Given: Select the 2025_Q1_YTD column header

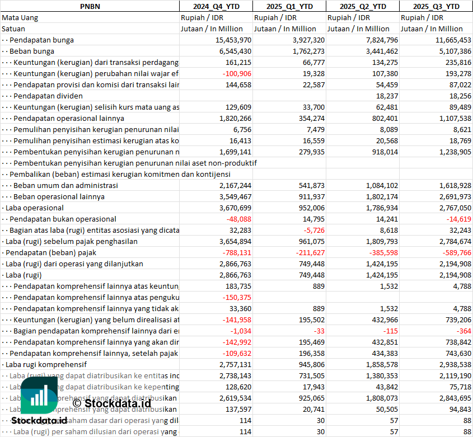Looking at the screenshot, I should click(289, 6).
